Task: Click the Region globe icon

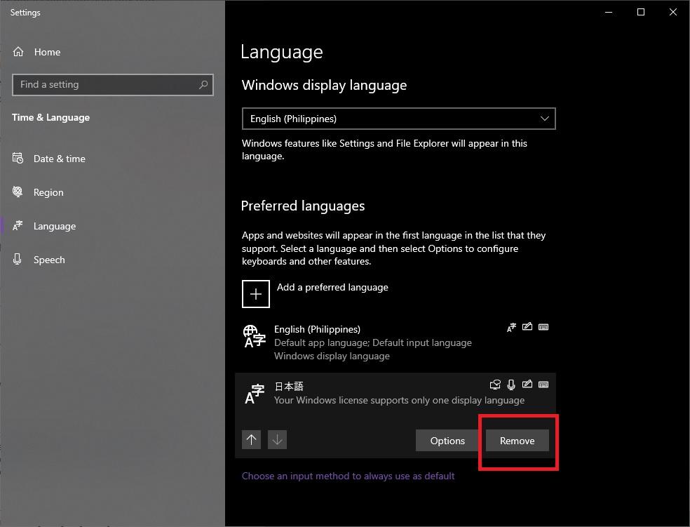Action: pos(18,192)
